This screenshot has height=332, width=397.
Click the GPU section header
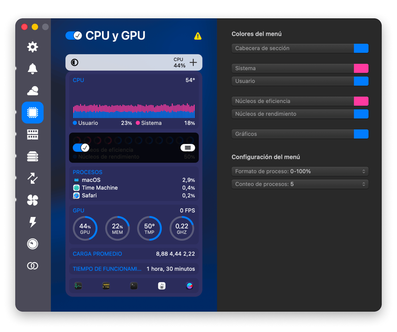click(78, 210)
